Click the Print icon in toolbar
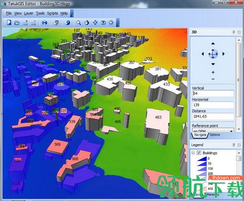The height and width of the screenshot is (201, 244). click(x=44, y=22)
